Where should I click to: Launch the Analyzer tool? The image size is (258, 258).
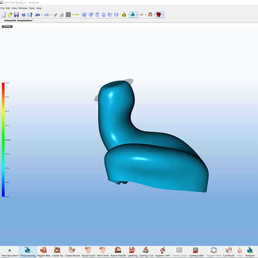250,251
